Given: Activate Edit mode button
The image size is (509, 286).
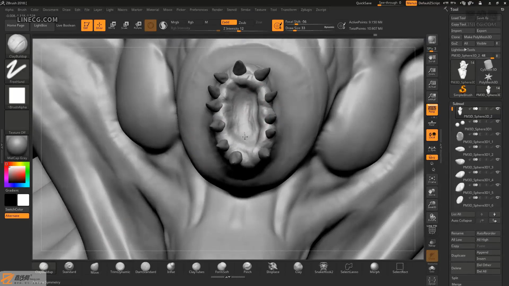Looking at the screenshot, I should click(x=87, y=25).
